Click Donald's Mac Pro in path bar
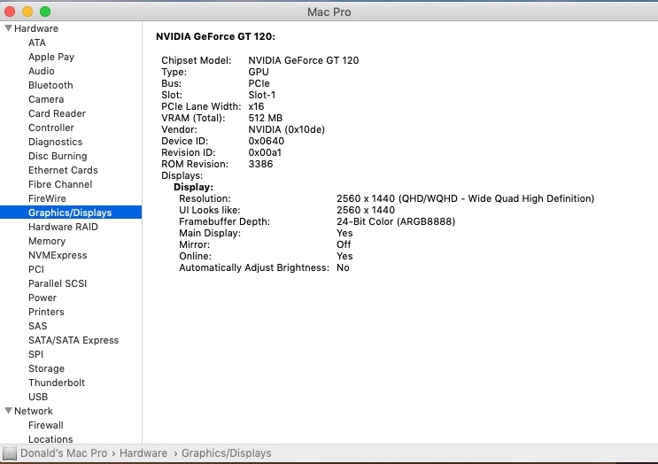658x464 pixels. point(64,453)
